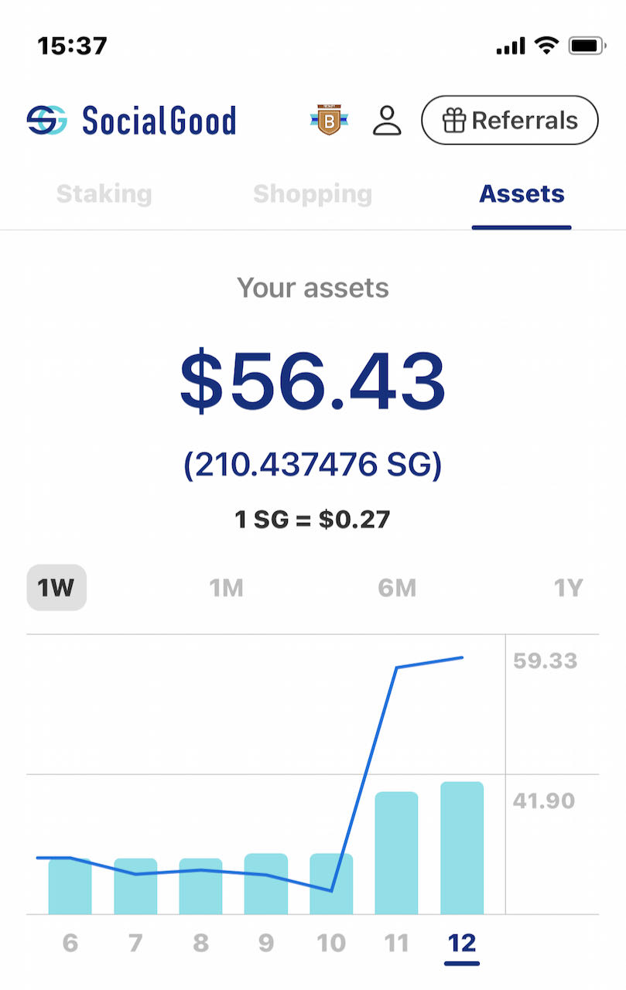Image resolution: width=626 pixels, height=990 pixels.
Task: Switch chart range to 6M
Action: coord(397,589)
